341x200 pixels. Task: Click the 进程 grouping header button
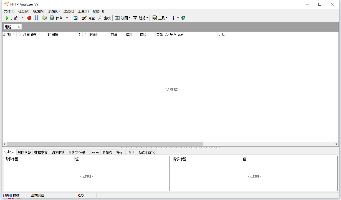[x=12, y=27]
